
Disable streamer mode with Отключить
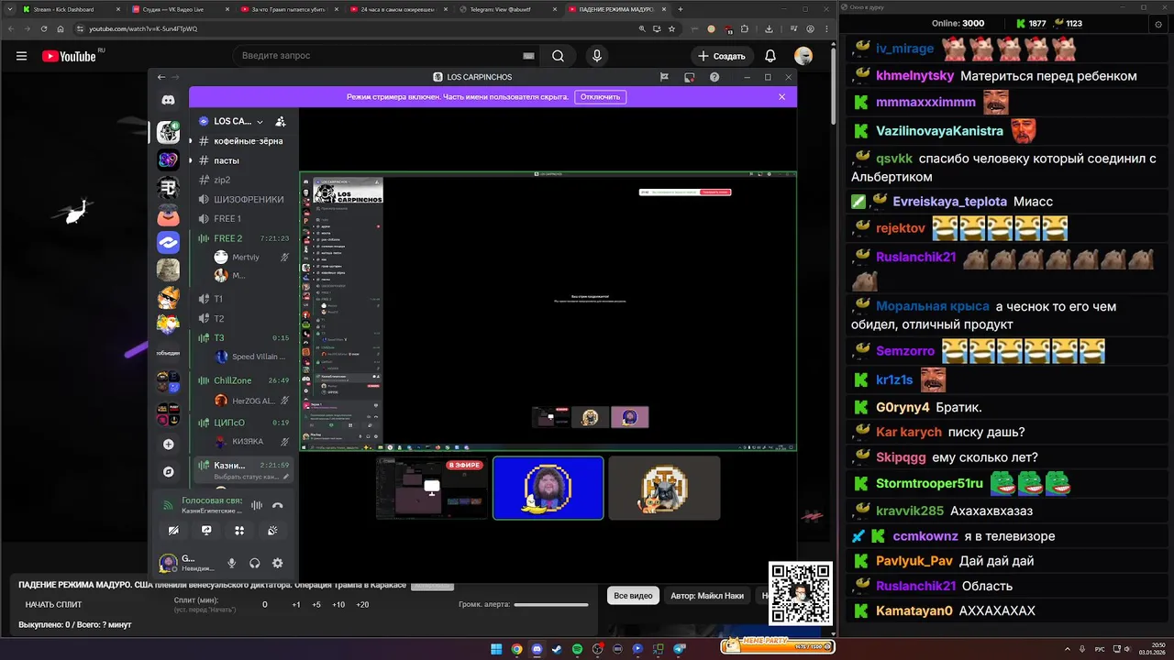click(600, 96)
